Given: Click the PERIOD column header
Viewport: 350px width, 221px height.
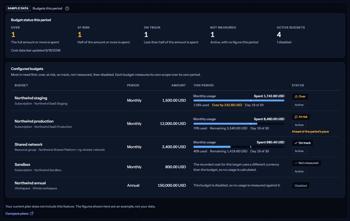Looking at the screenshot, I should click(x=133, y=85).
